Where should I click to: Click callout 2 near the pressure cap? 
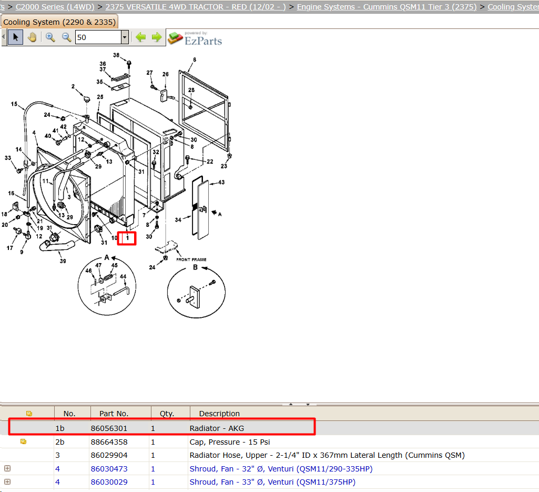[x=73, y=86]
